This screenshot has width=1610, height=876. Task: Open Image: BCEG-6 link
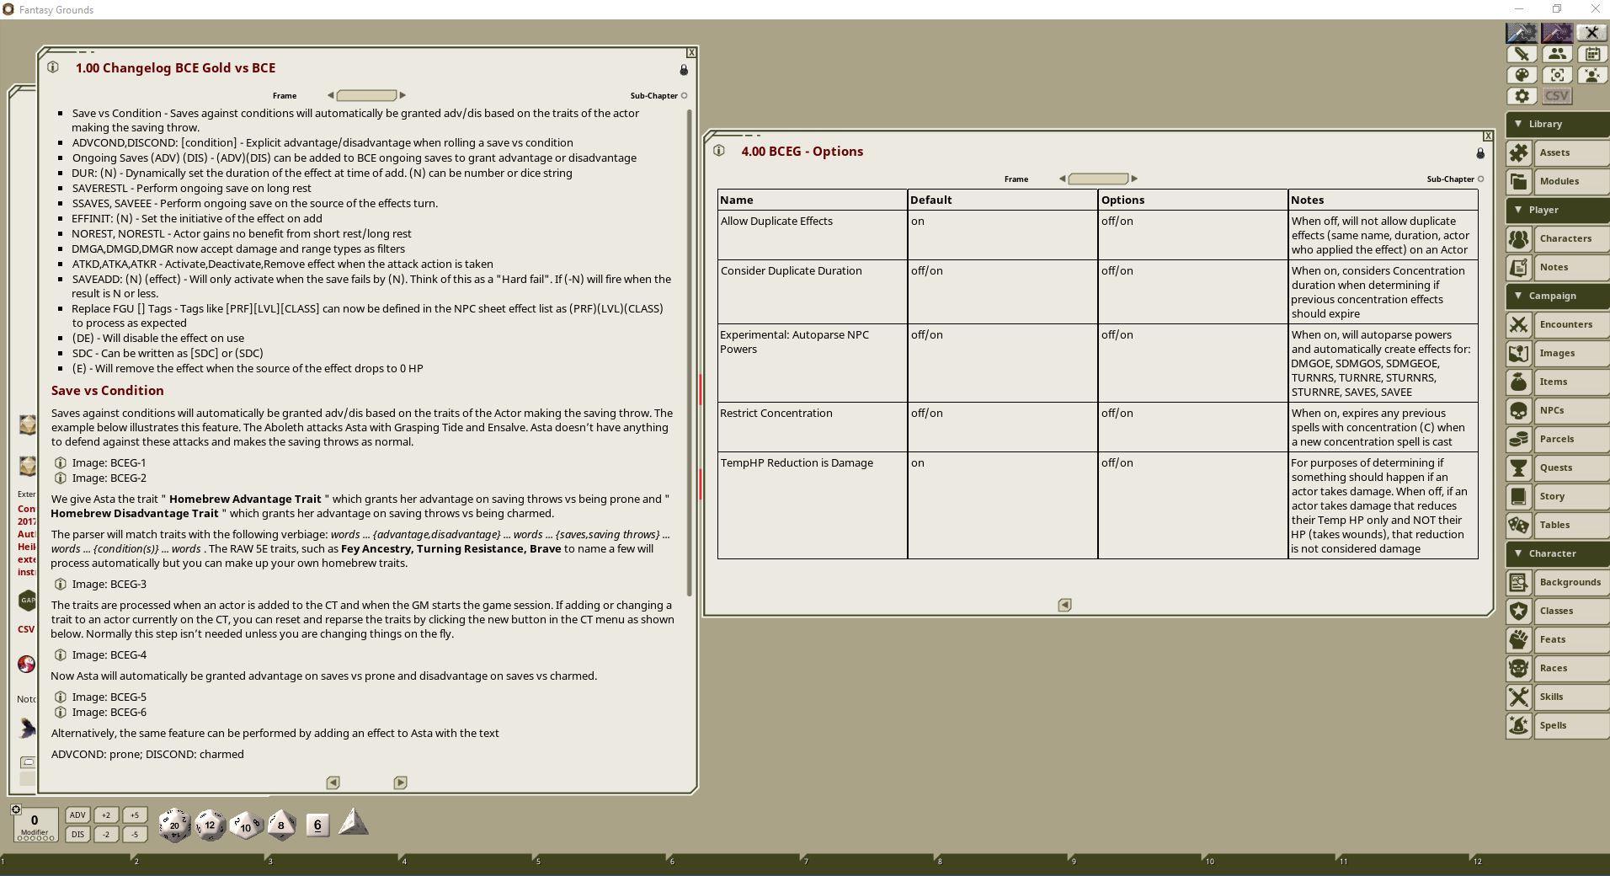109,712
